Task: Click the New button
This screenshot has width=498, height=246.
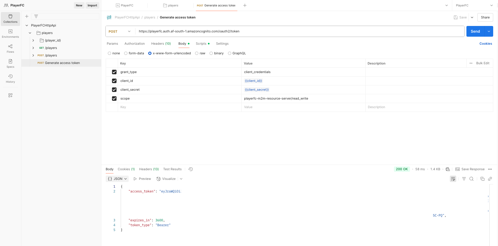Action: click(x=79, y=5)
